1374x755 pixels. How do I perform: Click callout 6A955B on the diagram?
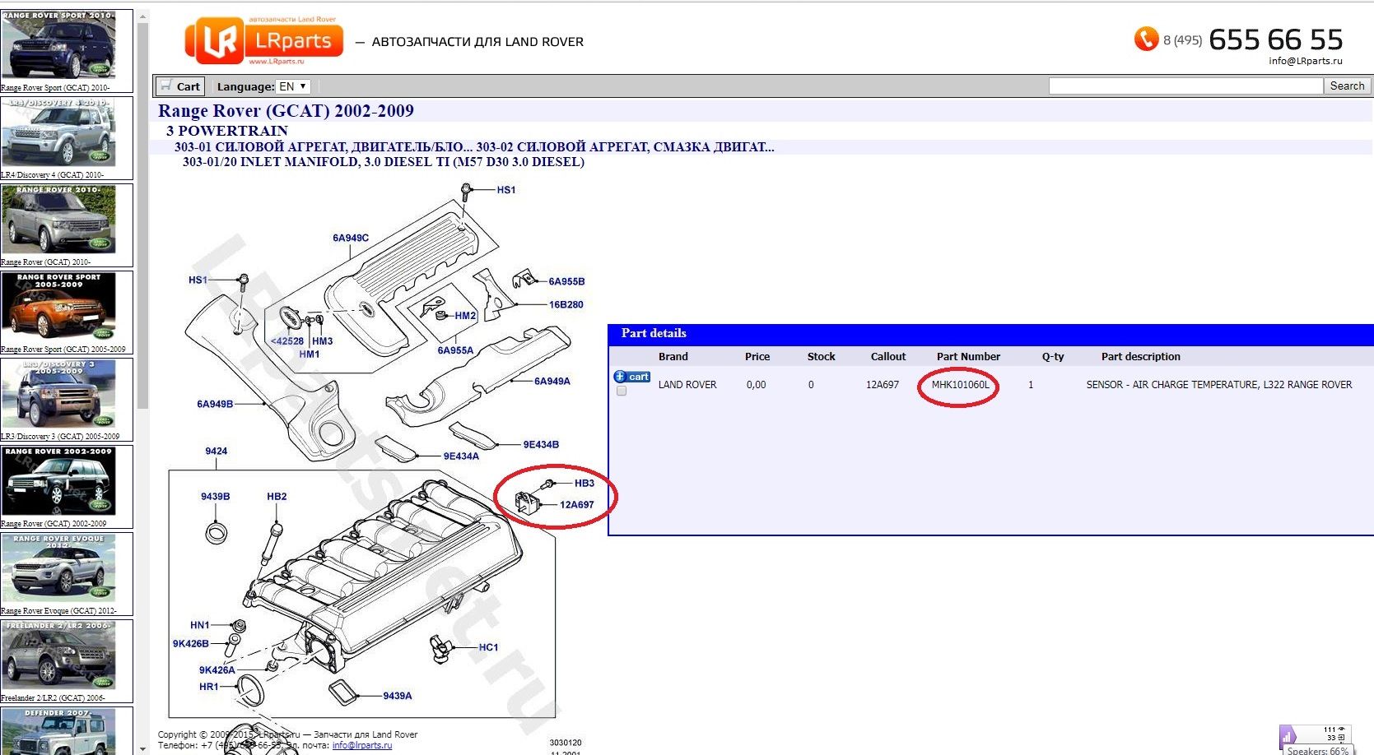pyautogui.click(x=566, y=282)
